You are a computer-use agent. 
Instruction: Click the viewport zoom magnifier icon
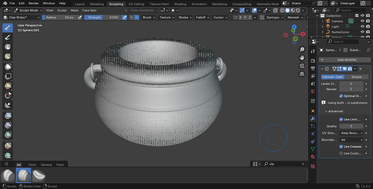302,49
